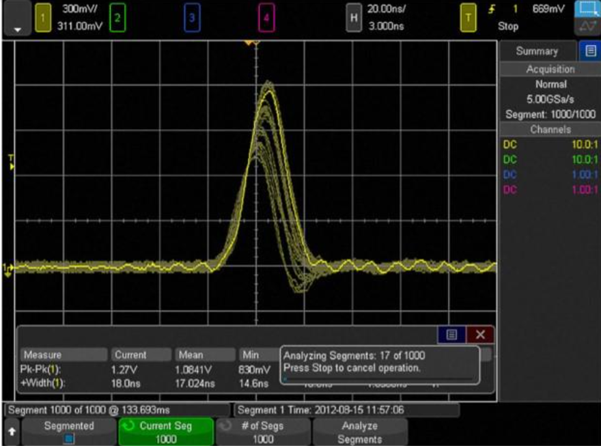
Task: Select the Pk-Pk(1) measurement row label
Action: [40, 370]
